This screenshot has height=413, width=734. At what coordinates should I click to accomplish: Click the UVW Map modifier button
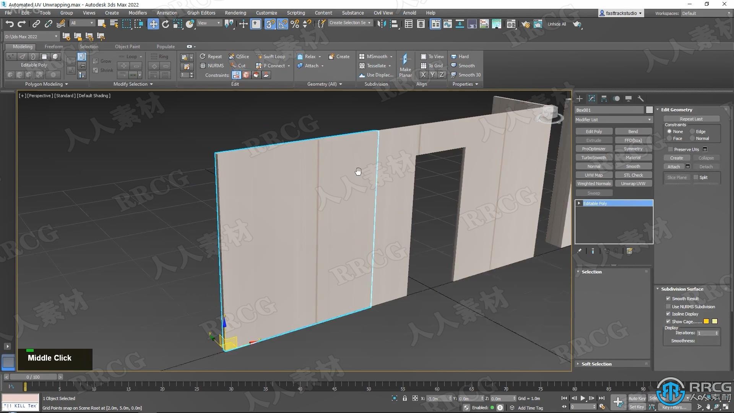click(594, 175)
